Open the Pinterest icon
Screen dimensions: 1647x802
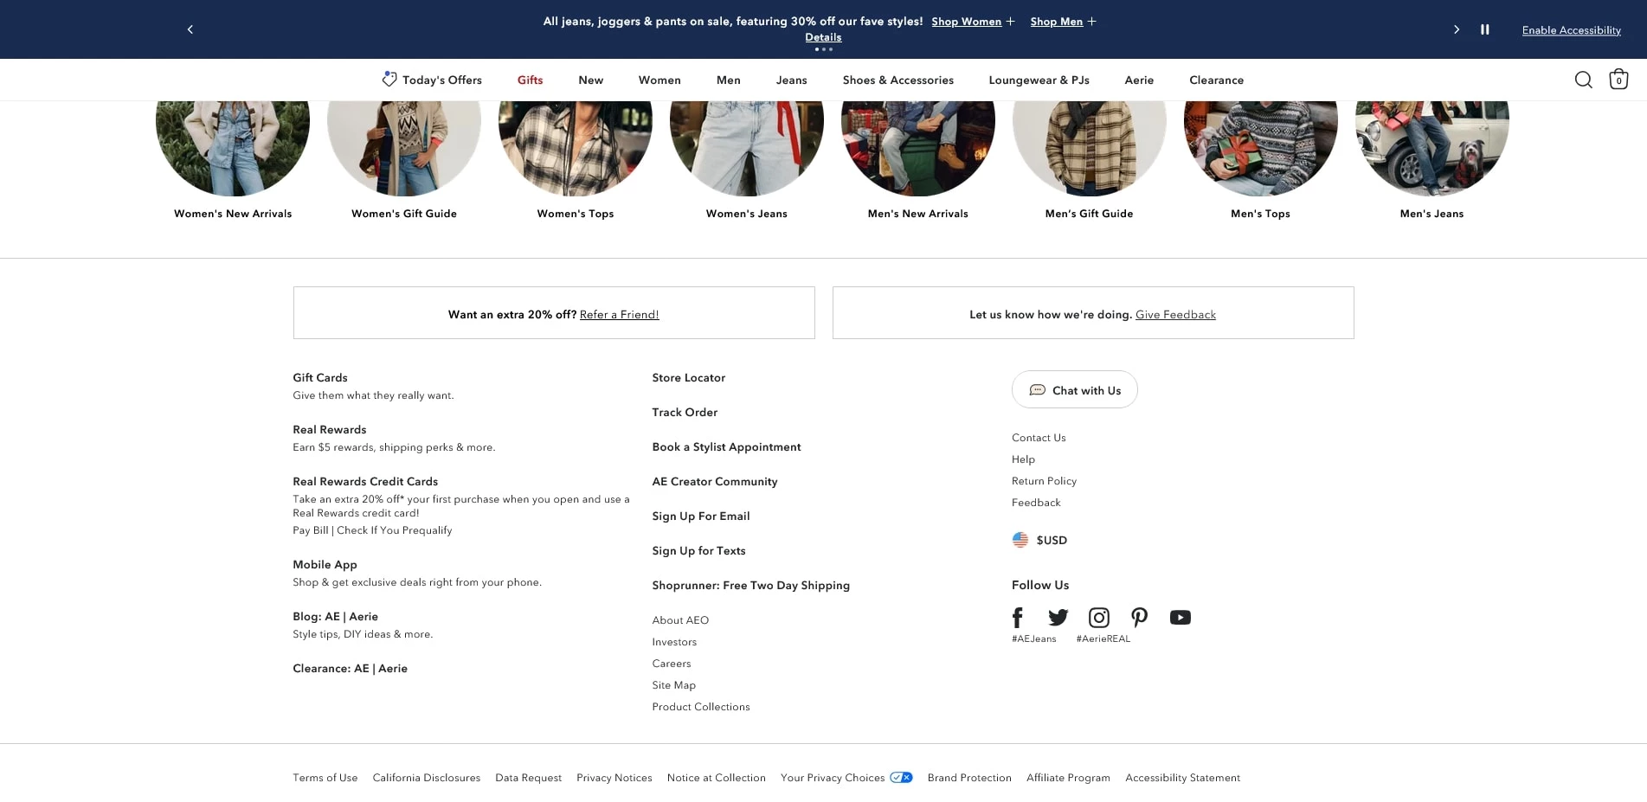click(1139, 618)
